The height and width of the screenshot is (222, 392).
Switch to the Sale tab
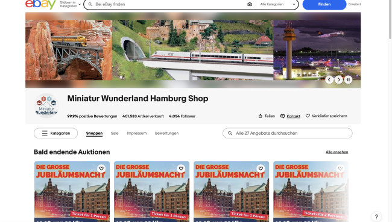115,133
